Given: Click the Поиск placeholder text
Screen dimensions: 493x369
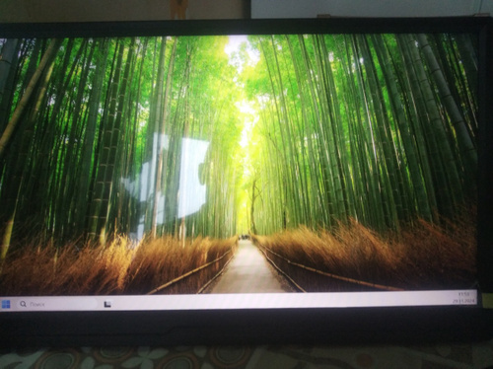Looking at the screenshot, I should [x=37, y=305].
